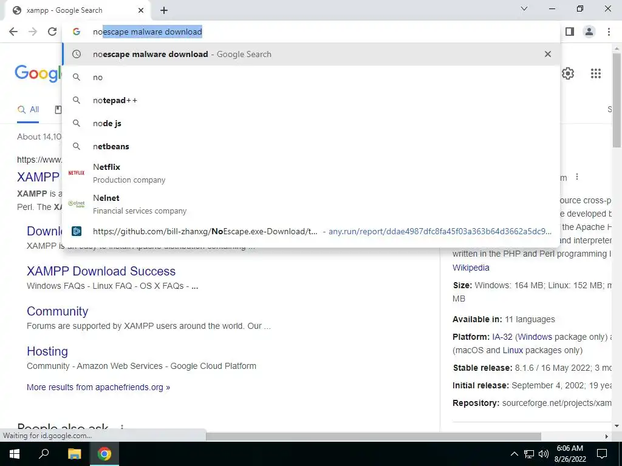Click the browser forward arrow
Screen dimensions: 622x466
33,32
